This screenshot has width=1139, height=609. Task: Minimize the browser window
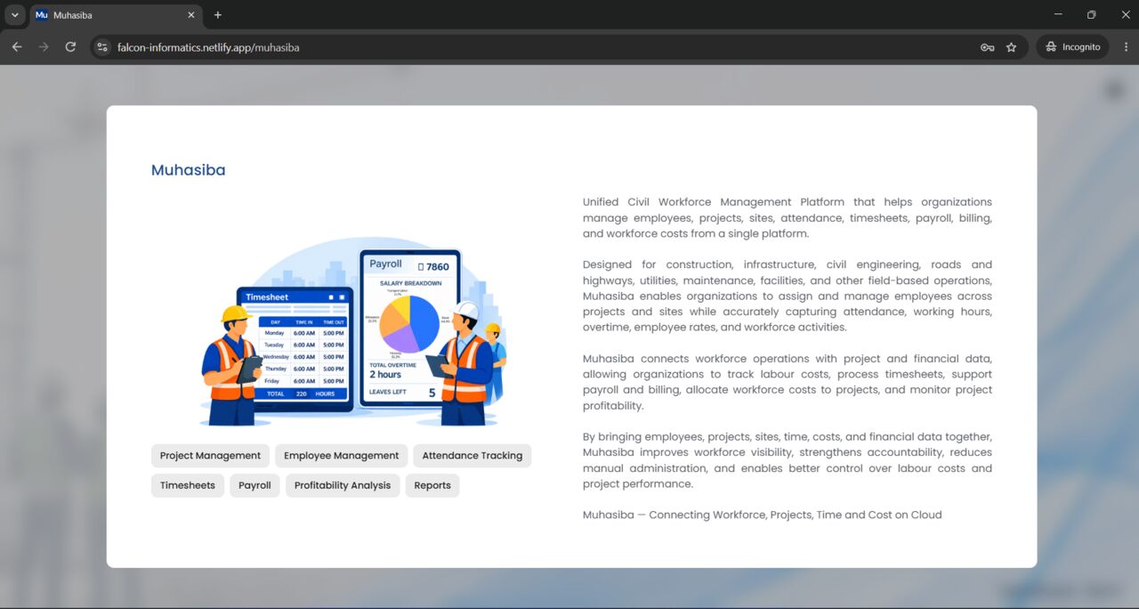(x=1058, y=14)
